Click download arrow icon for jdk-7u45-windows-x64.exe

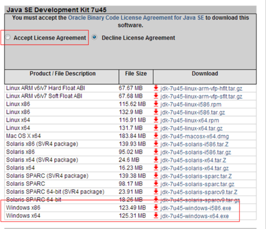tap(156, 216)
